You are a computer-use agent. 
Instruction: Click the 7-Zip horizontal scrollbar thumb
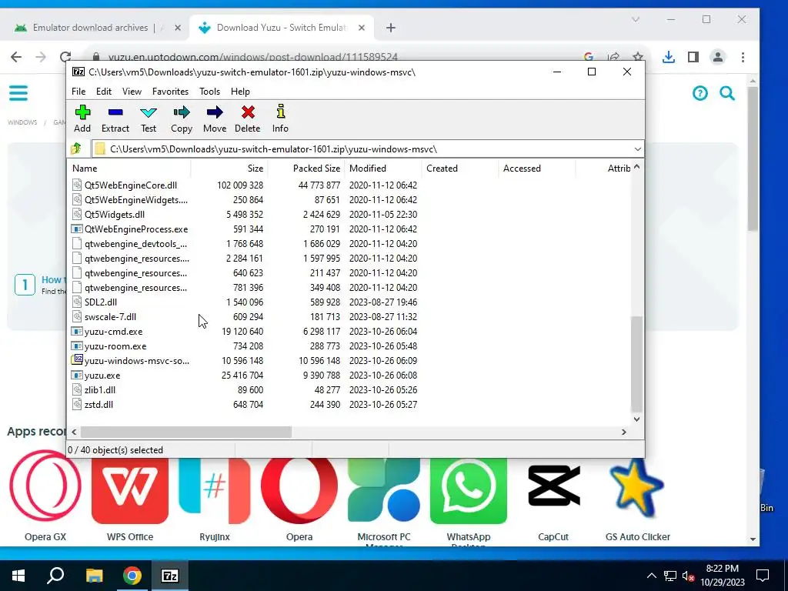click(186, 432)
